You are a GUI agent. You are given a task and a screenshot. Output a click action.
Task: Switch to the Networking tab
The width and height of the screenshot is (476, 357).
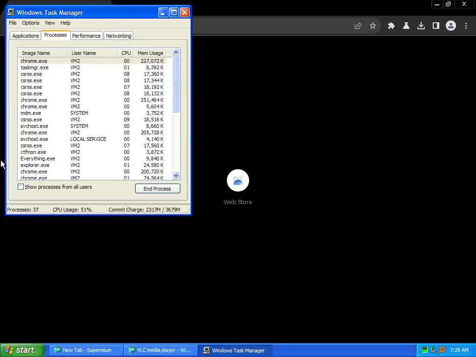(119, 36)
